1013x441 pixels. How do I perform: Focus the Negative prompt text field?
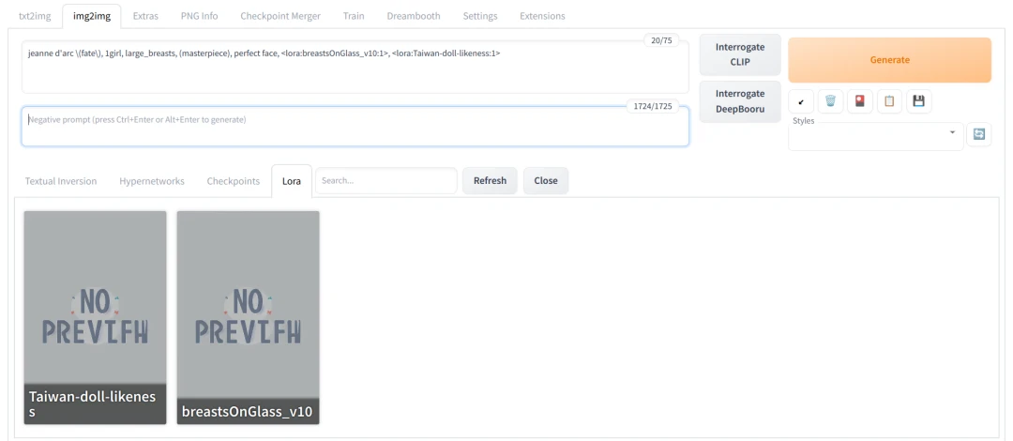355,127
